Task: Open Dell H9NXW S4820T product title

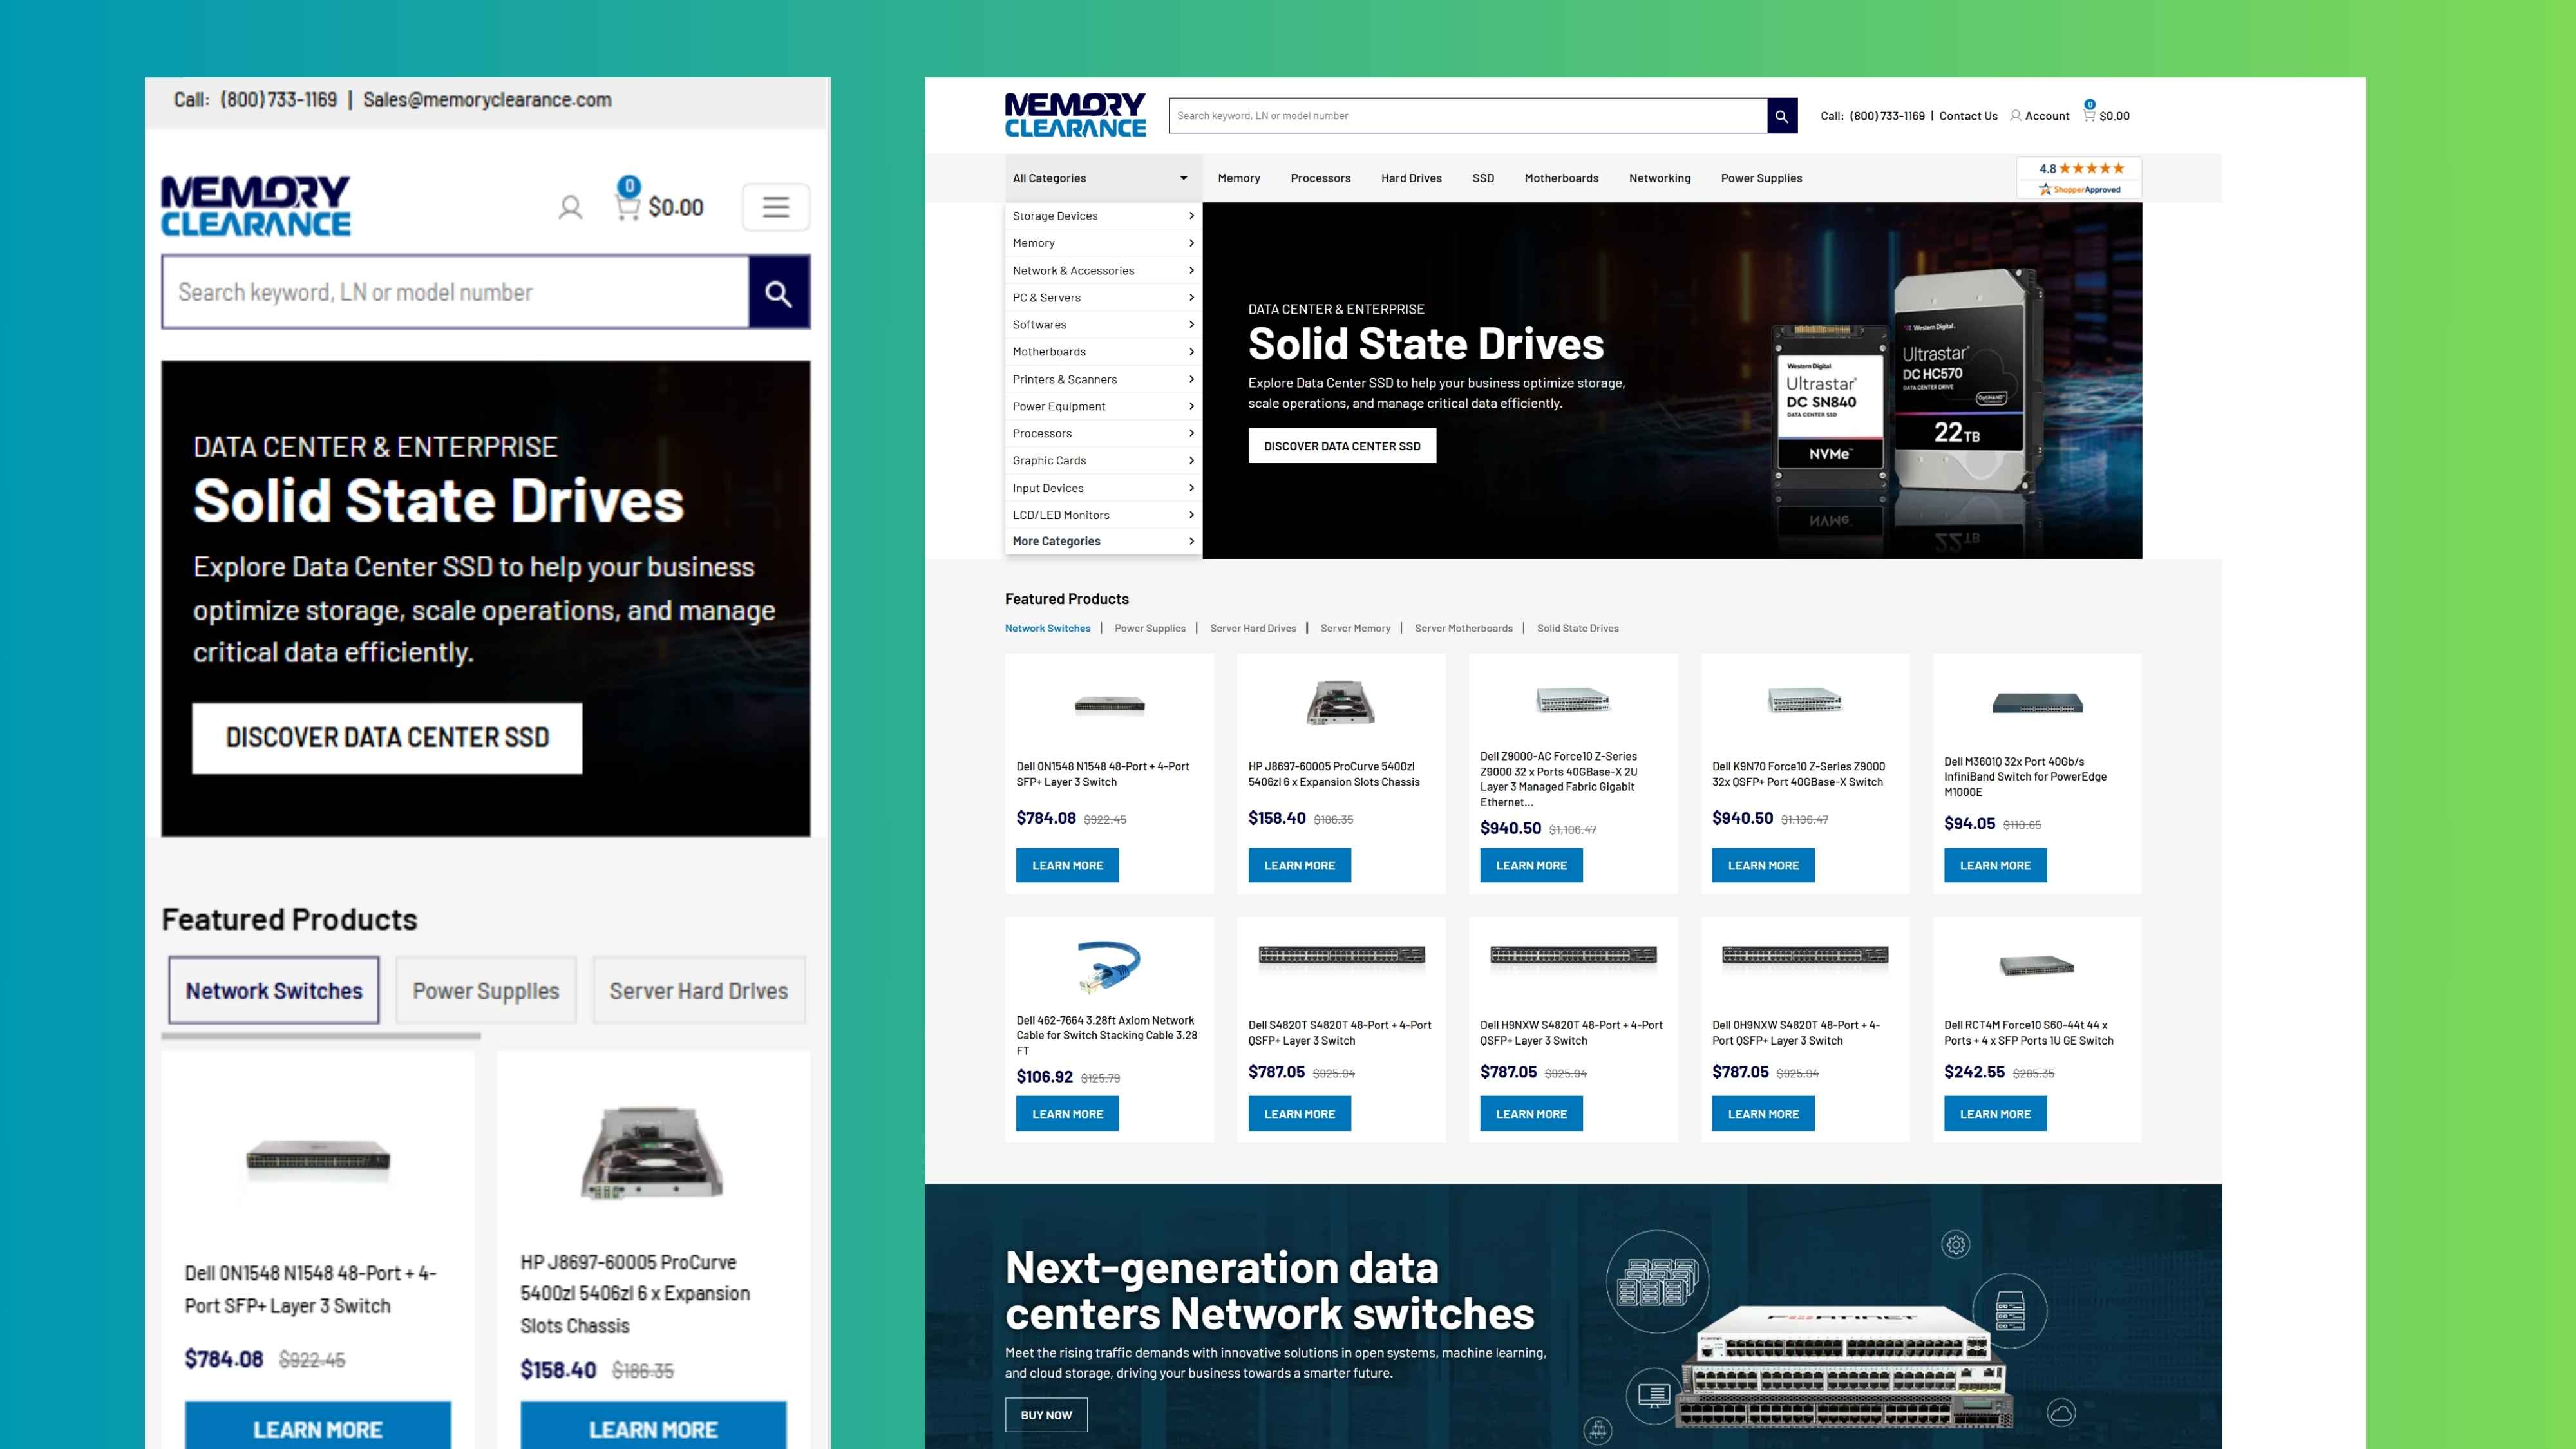Action: (1571, 1033)
